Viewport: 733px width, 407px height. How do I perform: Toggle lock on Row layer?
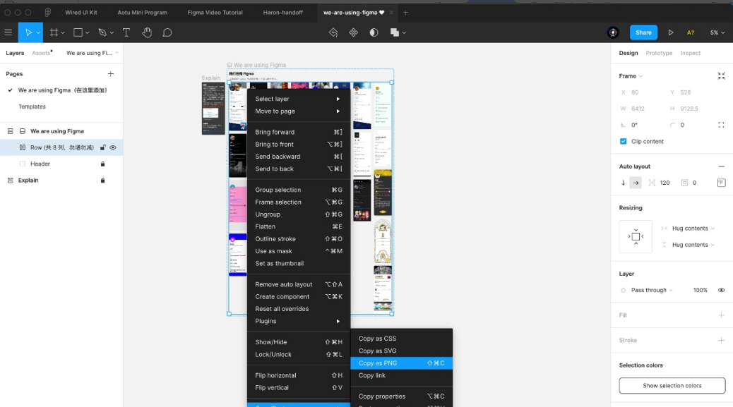coord(103,147)
